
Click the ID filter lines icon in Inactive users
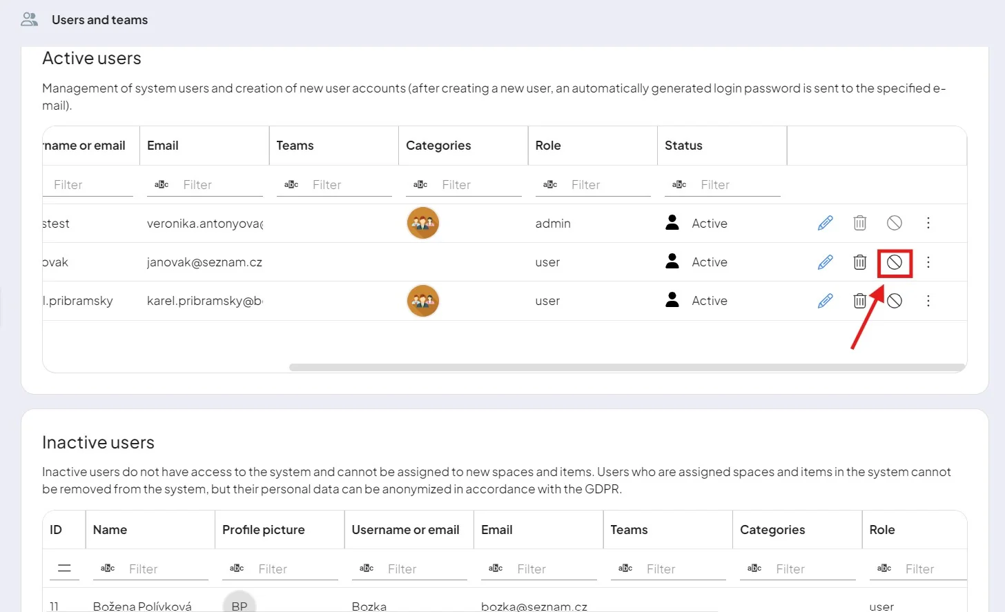pyautogui.click(x=64, y=569)
